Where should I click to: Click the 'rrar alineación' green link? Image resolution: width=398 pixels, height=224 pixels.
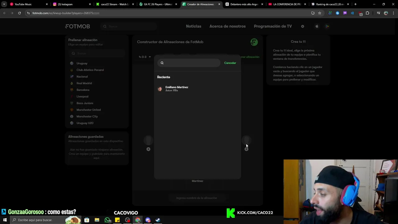(x=250, y=57)
